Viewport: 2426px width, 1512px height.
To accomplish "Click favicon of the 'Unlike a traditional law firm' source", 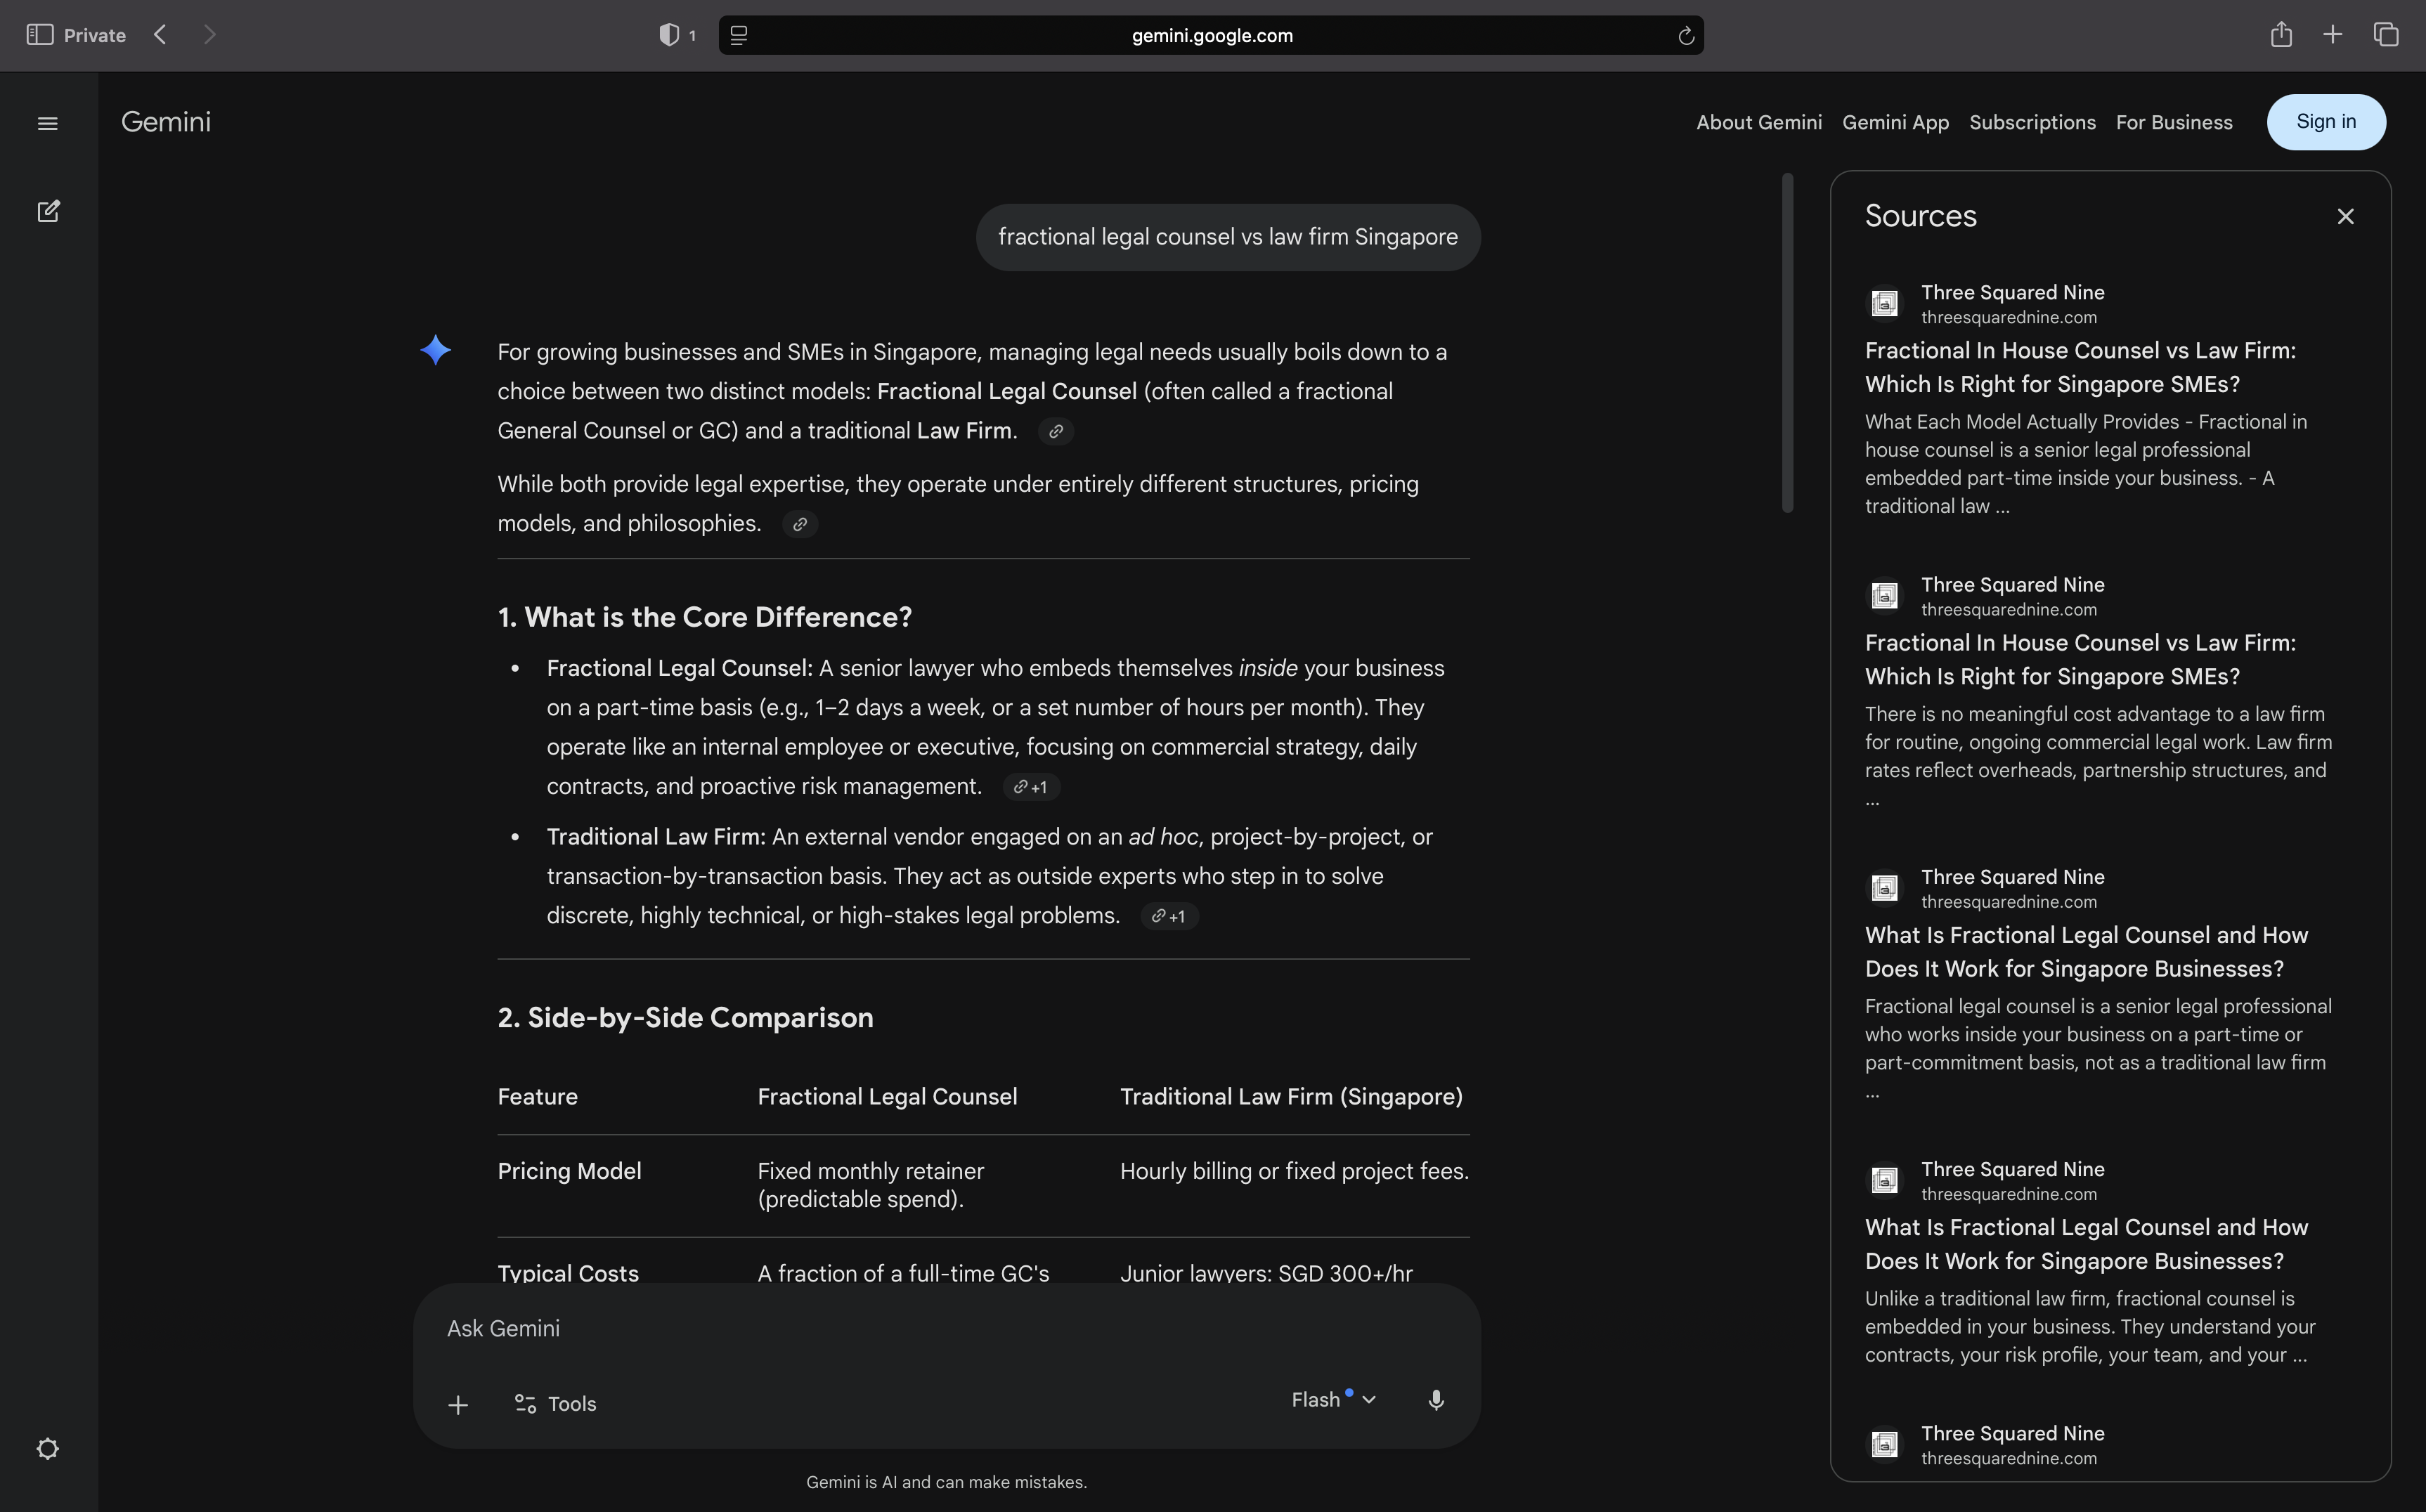I will [1885, 1179].
